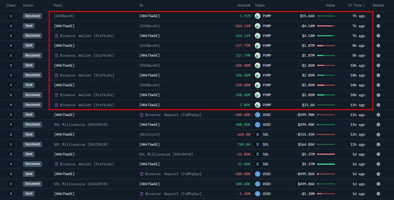The width and height of the screenshot is (394, 200).
Task: Click the Amount column header
Action: pos(244,5)
